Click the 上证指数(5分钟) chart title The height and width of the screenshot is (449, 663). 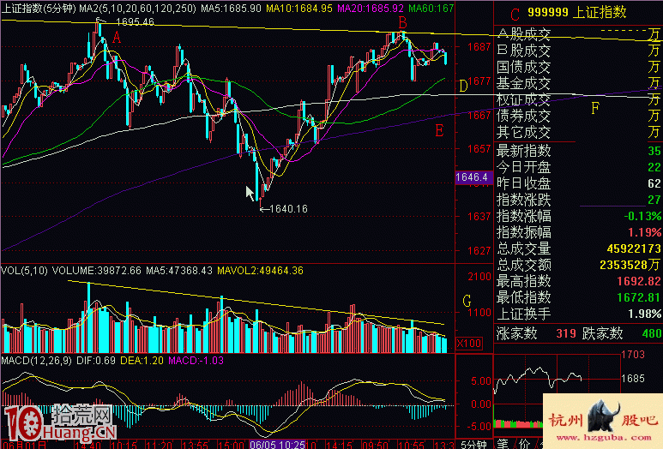click(x=39, y=8)
